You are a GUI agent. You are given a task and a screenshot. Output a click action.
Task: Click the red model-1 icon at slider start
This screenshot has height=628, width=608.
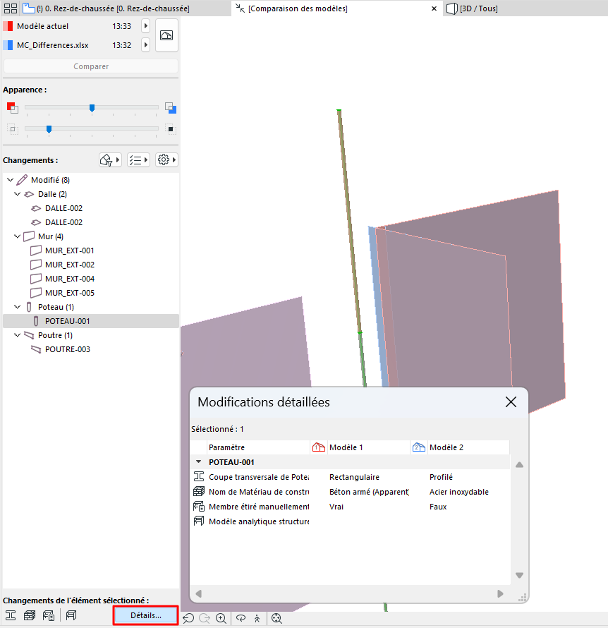coord(13,108)
